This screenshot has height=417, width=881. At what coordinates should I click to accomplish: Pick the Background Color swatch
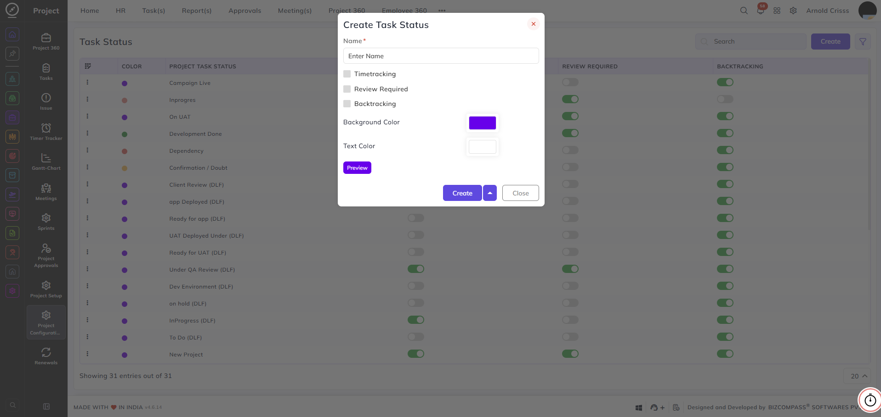[x=483, y=123]
